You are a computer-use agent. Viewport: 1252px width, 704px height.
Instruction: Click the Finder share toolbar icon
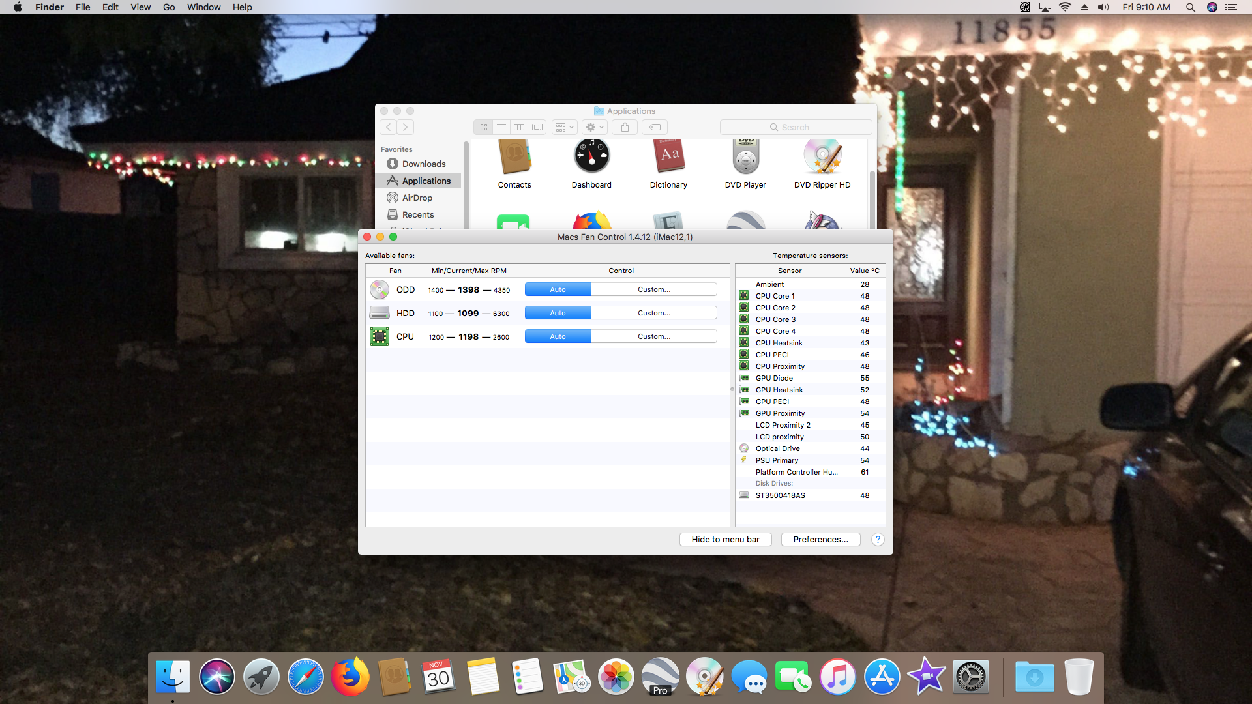click(x=625, y=127)
